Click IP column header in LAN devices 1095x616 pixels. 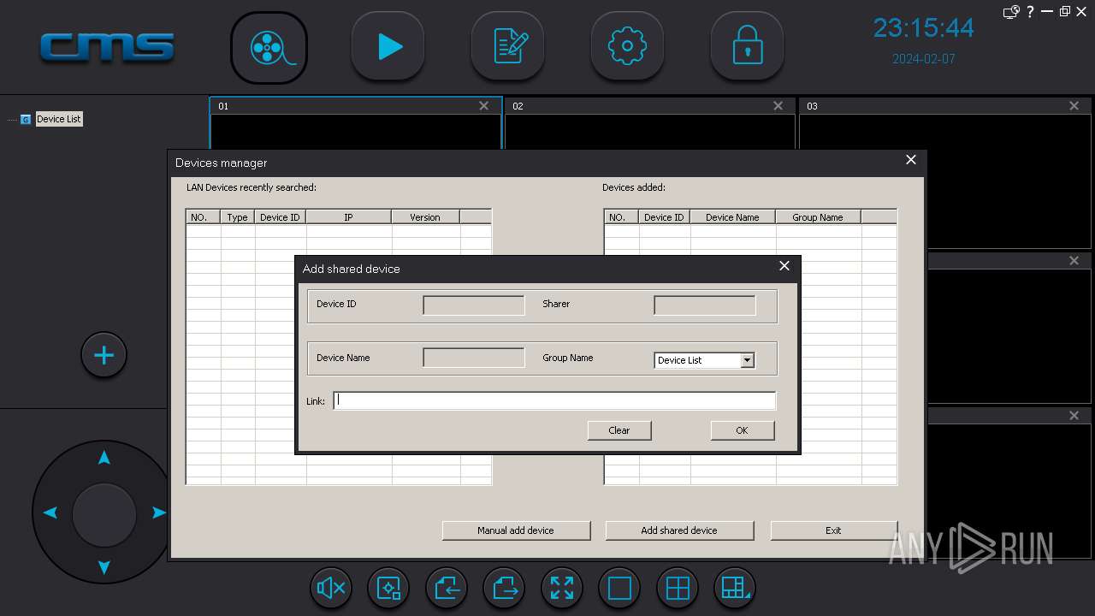[x=349, y=217]
